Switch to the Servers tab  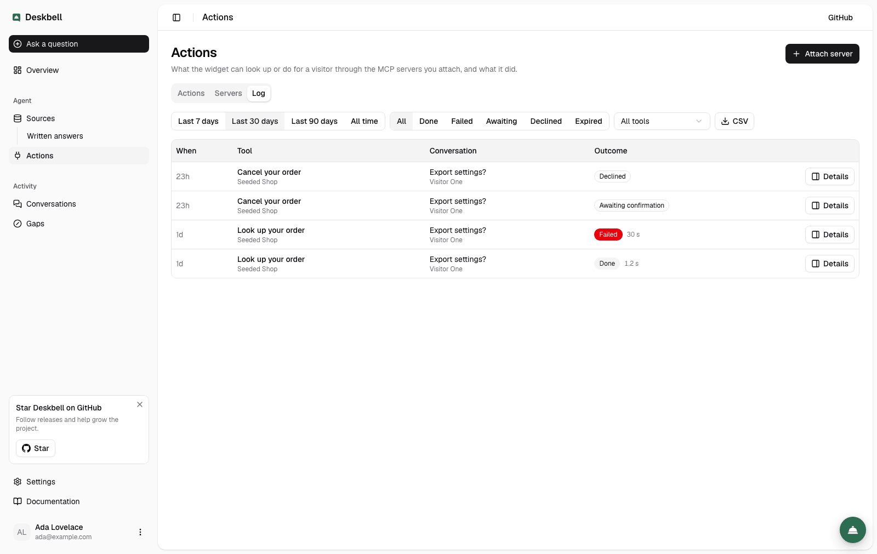(x=228, y=93)
